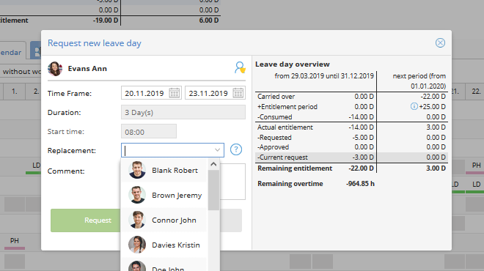The width and height of the screenshot is (484, 271).
Task: Choose Davies Kristin from the list
Action: tap(164, 245)
